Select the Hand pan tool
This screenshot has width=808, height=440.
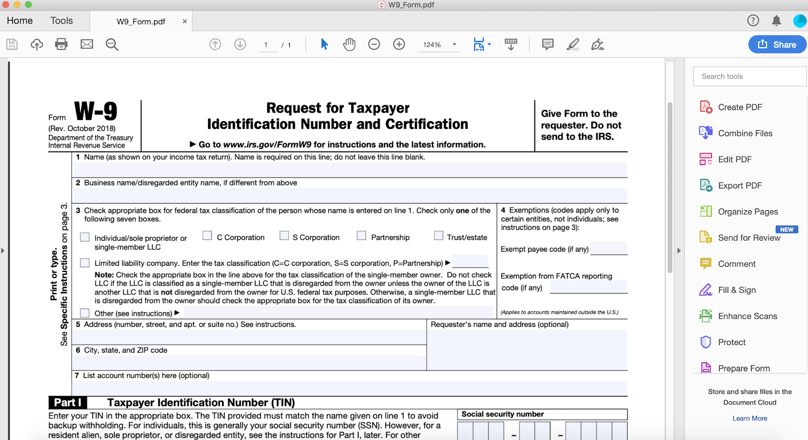349,44
